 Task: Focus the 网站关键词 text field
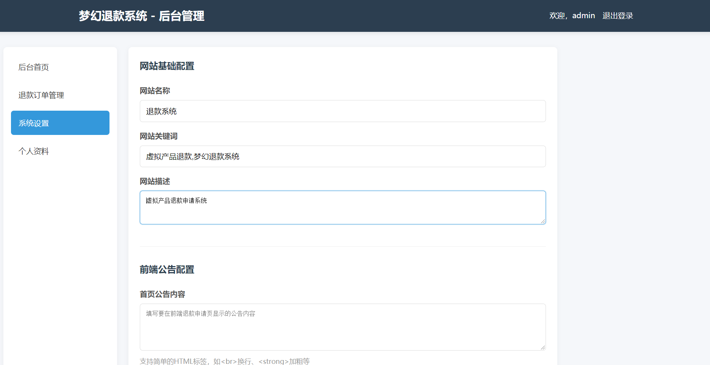342,156
